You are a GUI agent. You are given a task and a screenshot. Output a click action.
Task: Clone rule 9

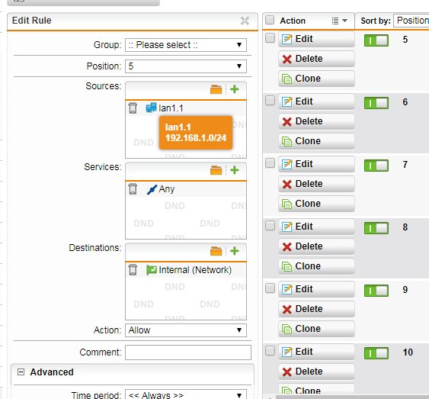(316, 329)
